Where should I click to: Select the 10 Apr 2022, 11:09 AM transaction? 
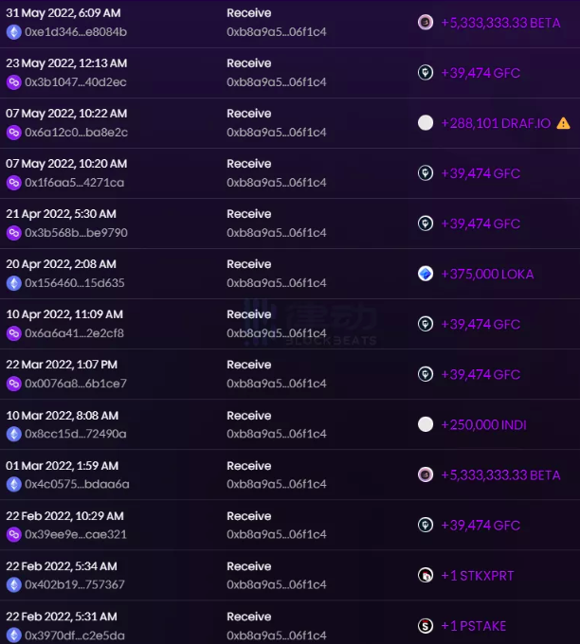tap(290, 324)
